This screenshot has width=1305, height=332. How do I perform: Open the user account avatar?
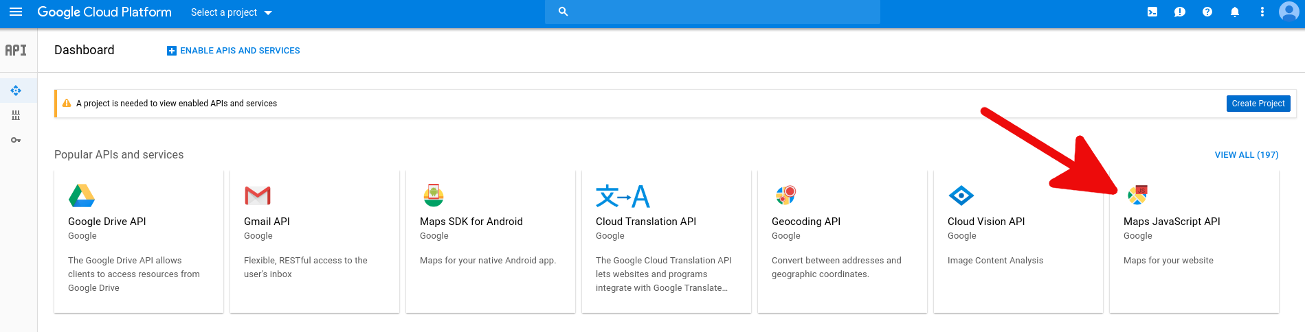point(1289,12)
